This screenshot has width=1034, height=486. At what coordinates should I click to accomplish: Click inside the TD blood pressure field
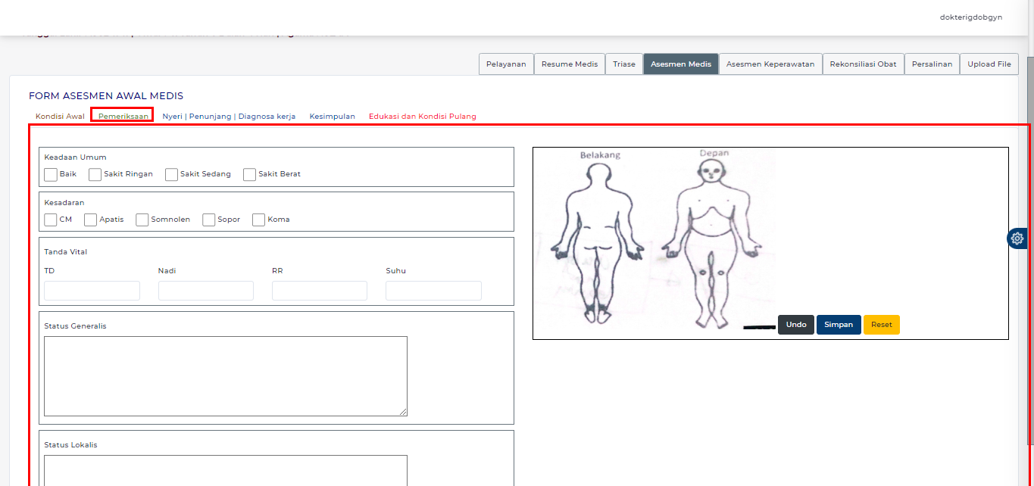(91, 290)
